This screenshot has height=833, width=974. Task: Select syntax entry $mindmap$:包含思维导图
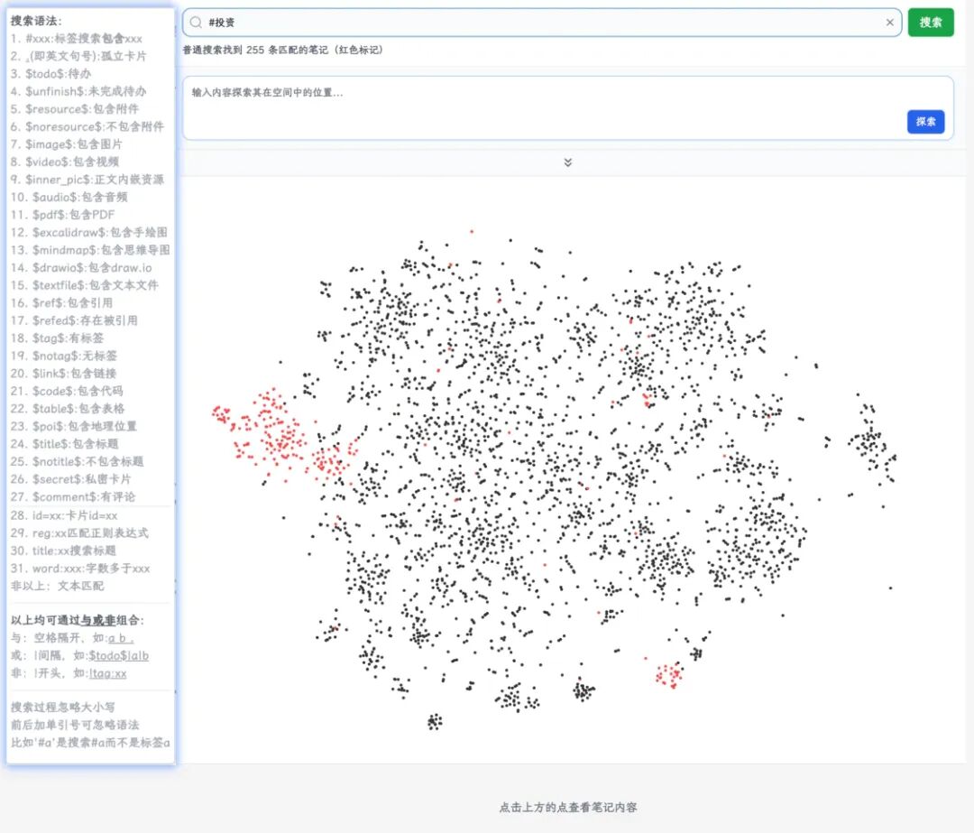point(90,250)
